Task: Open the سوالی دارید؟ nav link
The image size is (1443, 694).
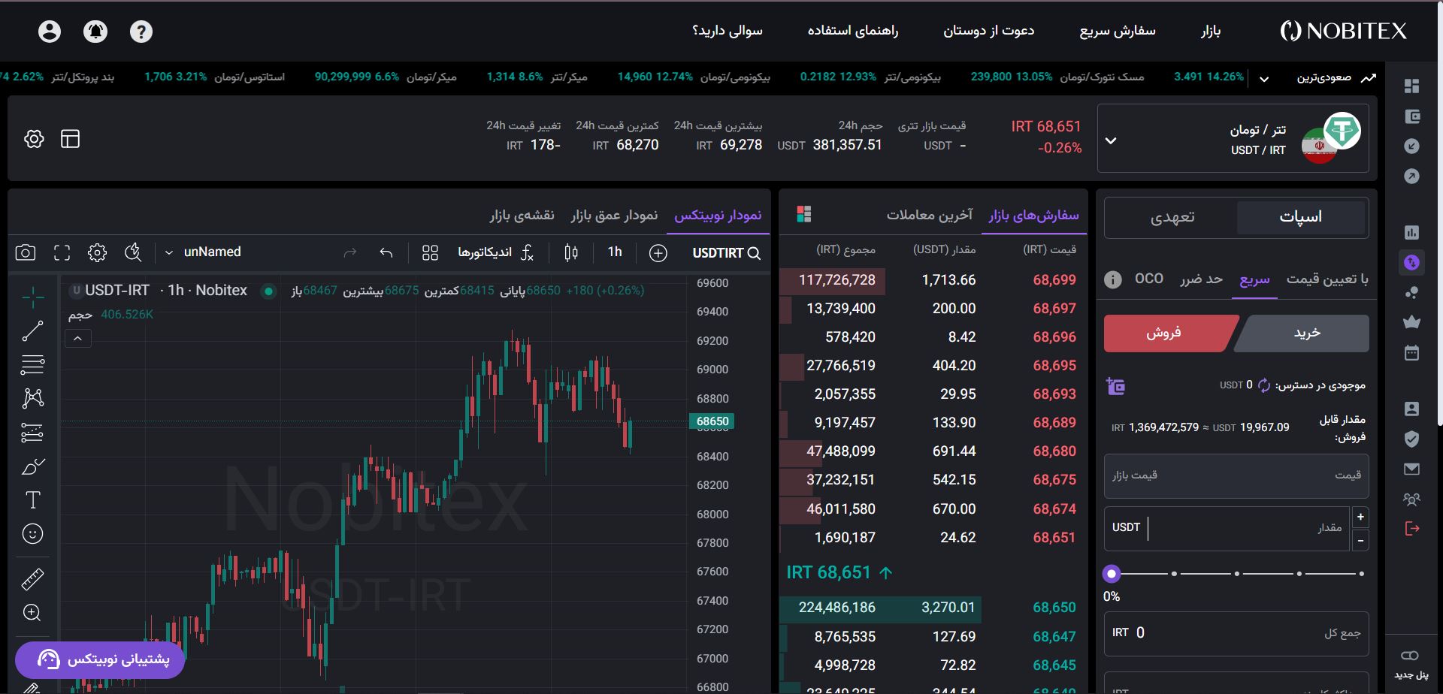Action: [x=727, y=31]
